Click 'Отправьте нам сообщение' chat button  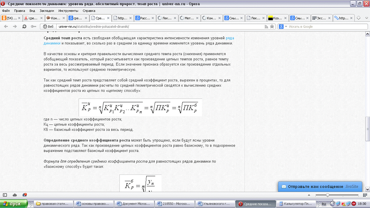click(320, 187)
